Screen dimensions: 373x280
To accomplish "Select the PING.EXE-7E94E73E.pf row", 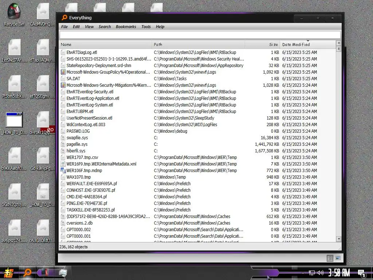I will point(197,203).
